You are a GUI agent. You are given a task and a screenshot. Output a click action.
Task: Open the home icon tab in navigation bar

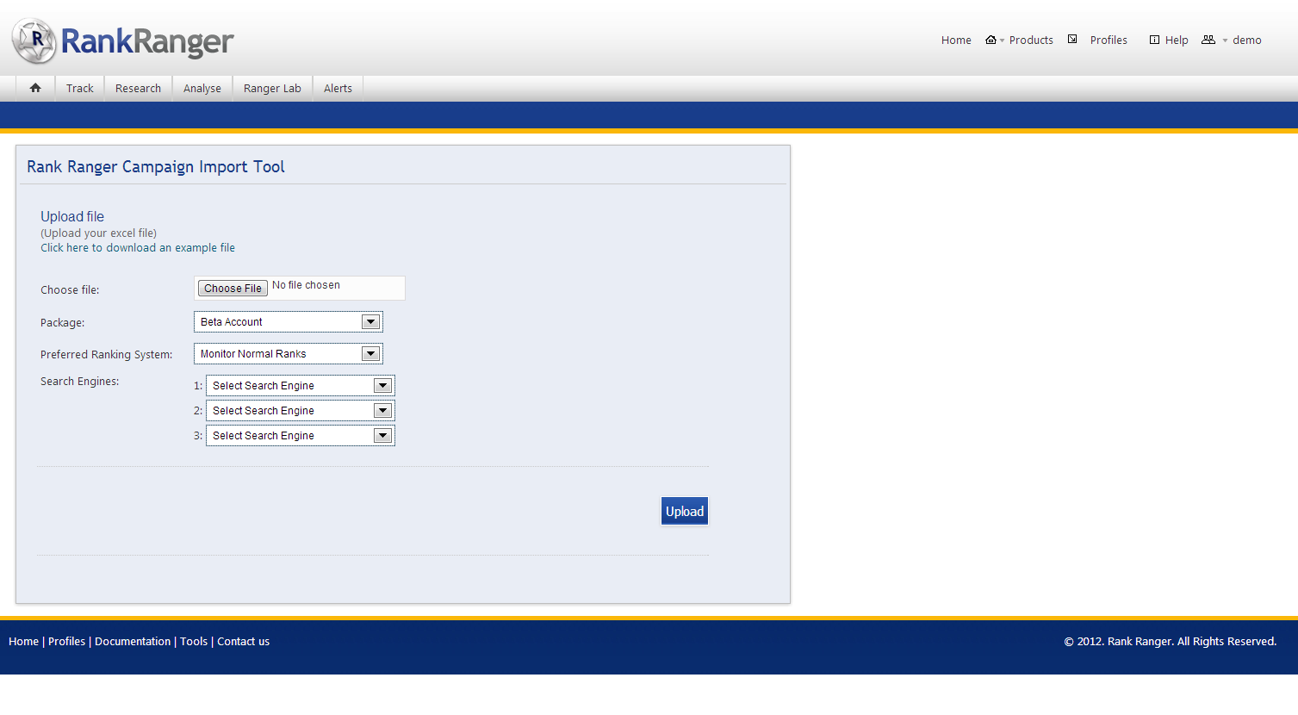coord(35,88)
